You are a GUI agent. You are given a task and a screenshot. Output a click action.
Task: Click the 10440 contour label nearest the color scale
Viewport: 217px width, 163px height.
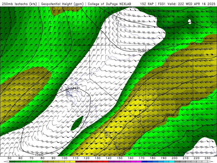click(x=39, y=155)
